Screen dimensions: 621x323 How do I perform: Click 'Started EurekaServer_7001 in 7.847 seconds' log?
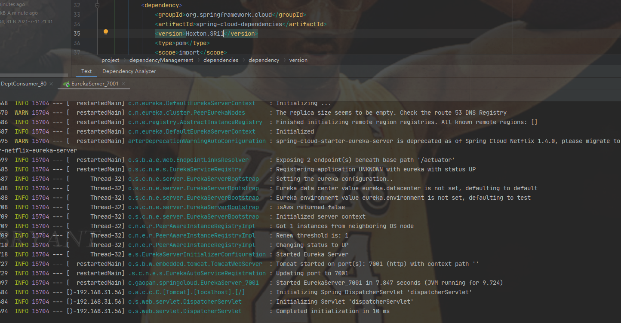coord(390,283)
